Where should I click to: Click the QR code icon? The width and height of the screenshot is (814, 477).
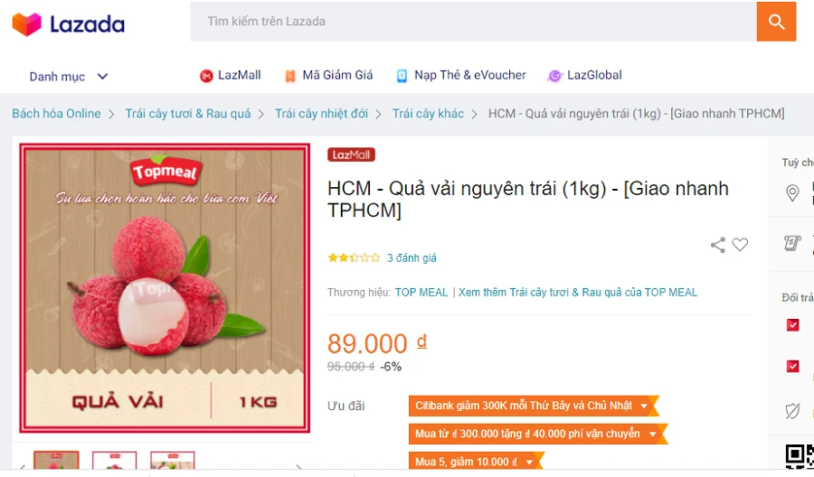click(x=800, y=455)
